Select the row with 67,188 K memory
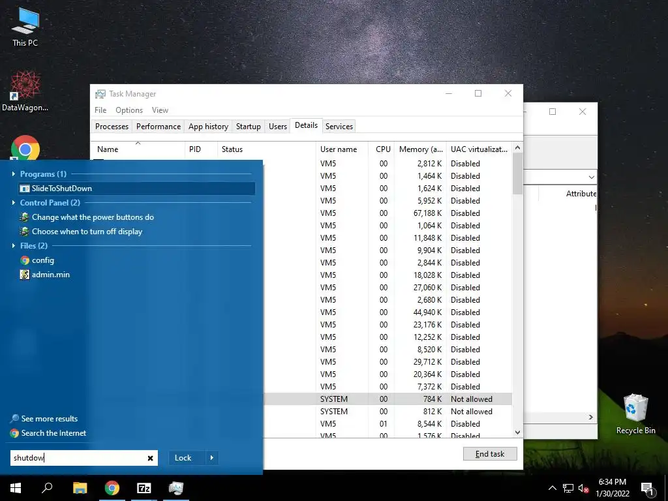The height and width of the screenshot is (501, 668). (x=387, y=213)
